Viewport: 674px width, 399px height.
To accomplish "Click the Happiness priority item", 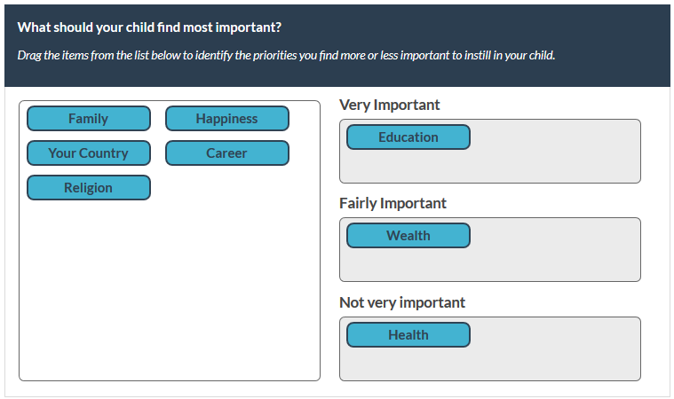I will [227, 119].
